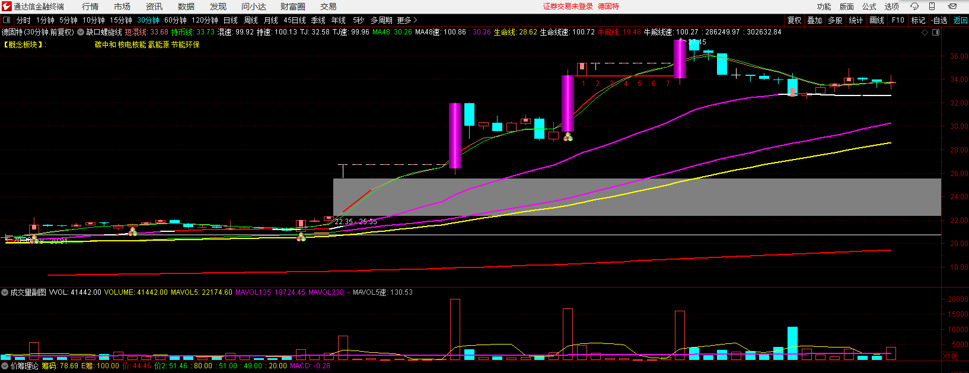Open the 财富圈 menu

293,7
